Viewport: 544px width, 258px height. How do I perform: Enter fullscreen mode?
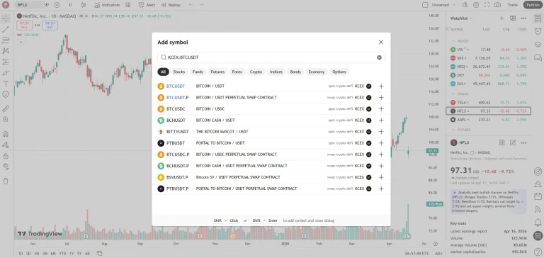487,5
